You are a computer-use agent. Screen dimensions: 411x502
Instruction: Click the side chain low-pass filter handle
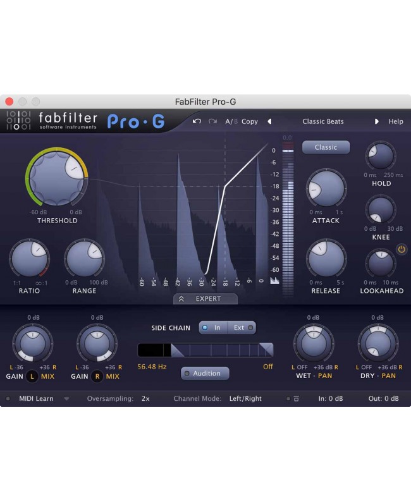[x=266, y=350]
